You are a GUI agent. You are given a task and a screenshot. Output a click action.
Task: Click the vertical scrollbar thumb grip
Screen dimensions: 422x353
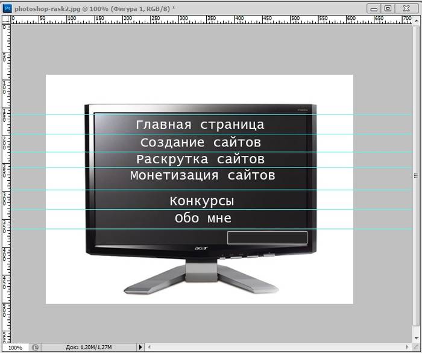(415, 176)
